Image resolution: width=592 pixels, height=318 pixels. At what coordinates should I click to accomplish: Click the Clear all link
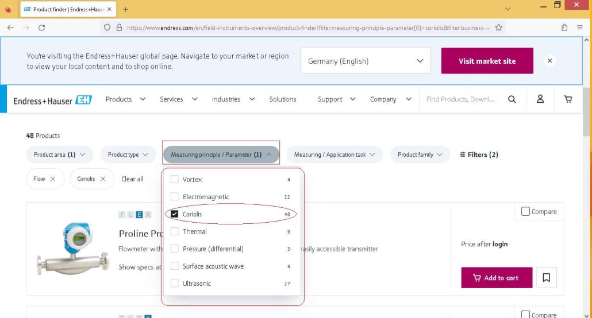click(x=132, y=179)
